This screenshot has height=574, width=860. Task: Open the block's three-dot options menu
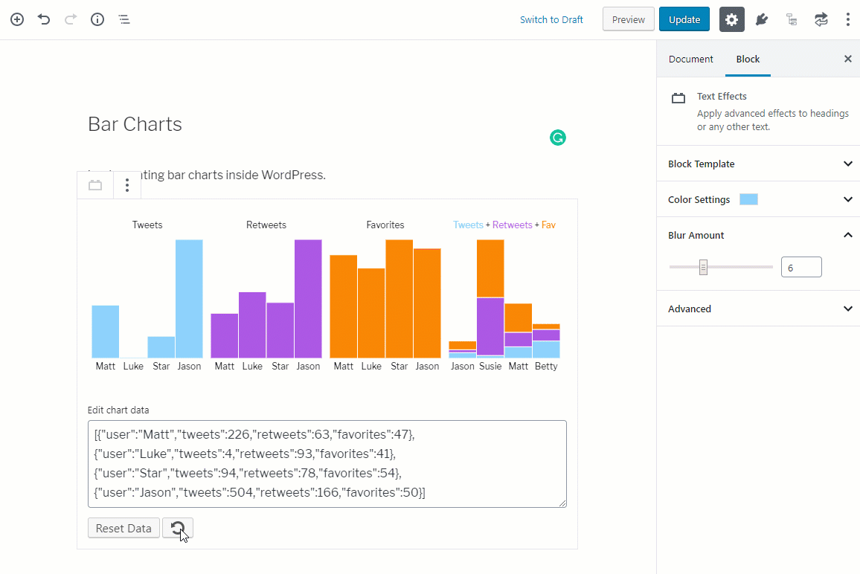point(127,184)
